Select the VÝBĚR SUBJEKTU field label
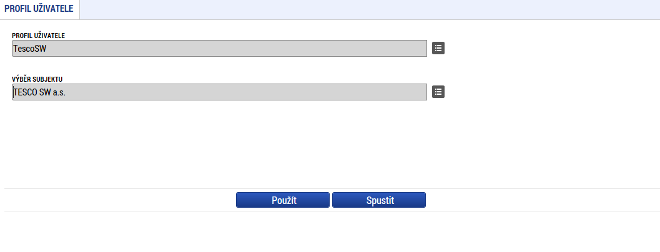660x252 pixels. click(x=37, y=79)
